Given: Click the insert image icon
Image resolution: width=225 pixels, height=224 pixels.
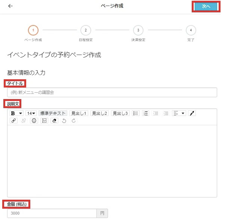Looking at the screenshot, I should [x=44, y=121].
